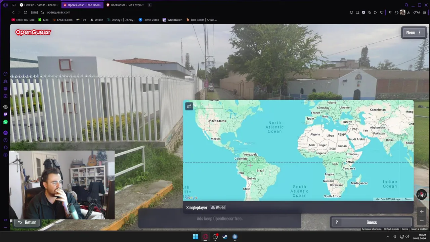Click Brazil on the world map
Image resolution: width=430 pixels, height=242 pixels.
260,170
